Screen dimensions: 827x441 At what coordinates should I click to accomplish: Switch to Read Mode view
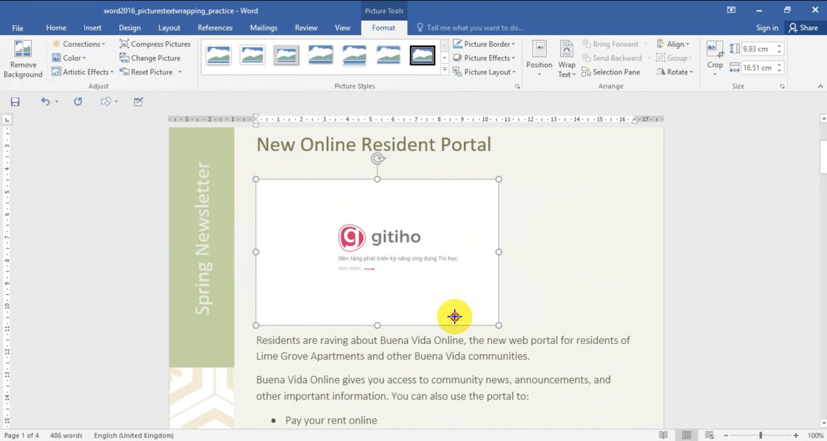point(663,435)
